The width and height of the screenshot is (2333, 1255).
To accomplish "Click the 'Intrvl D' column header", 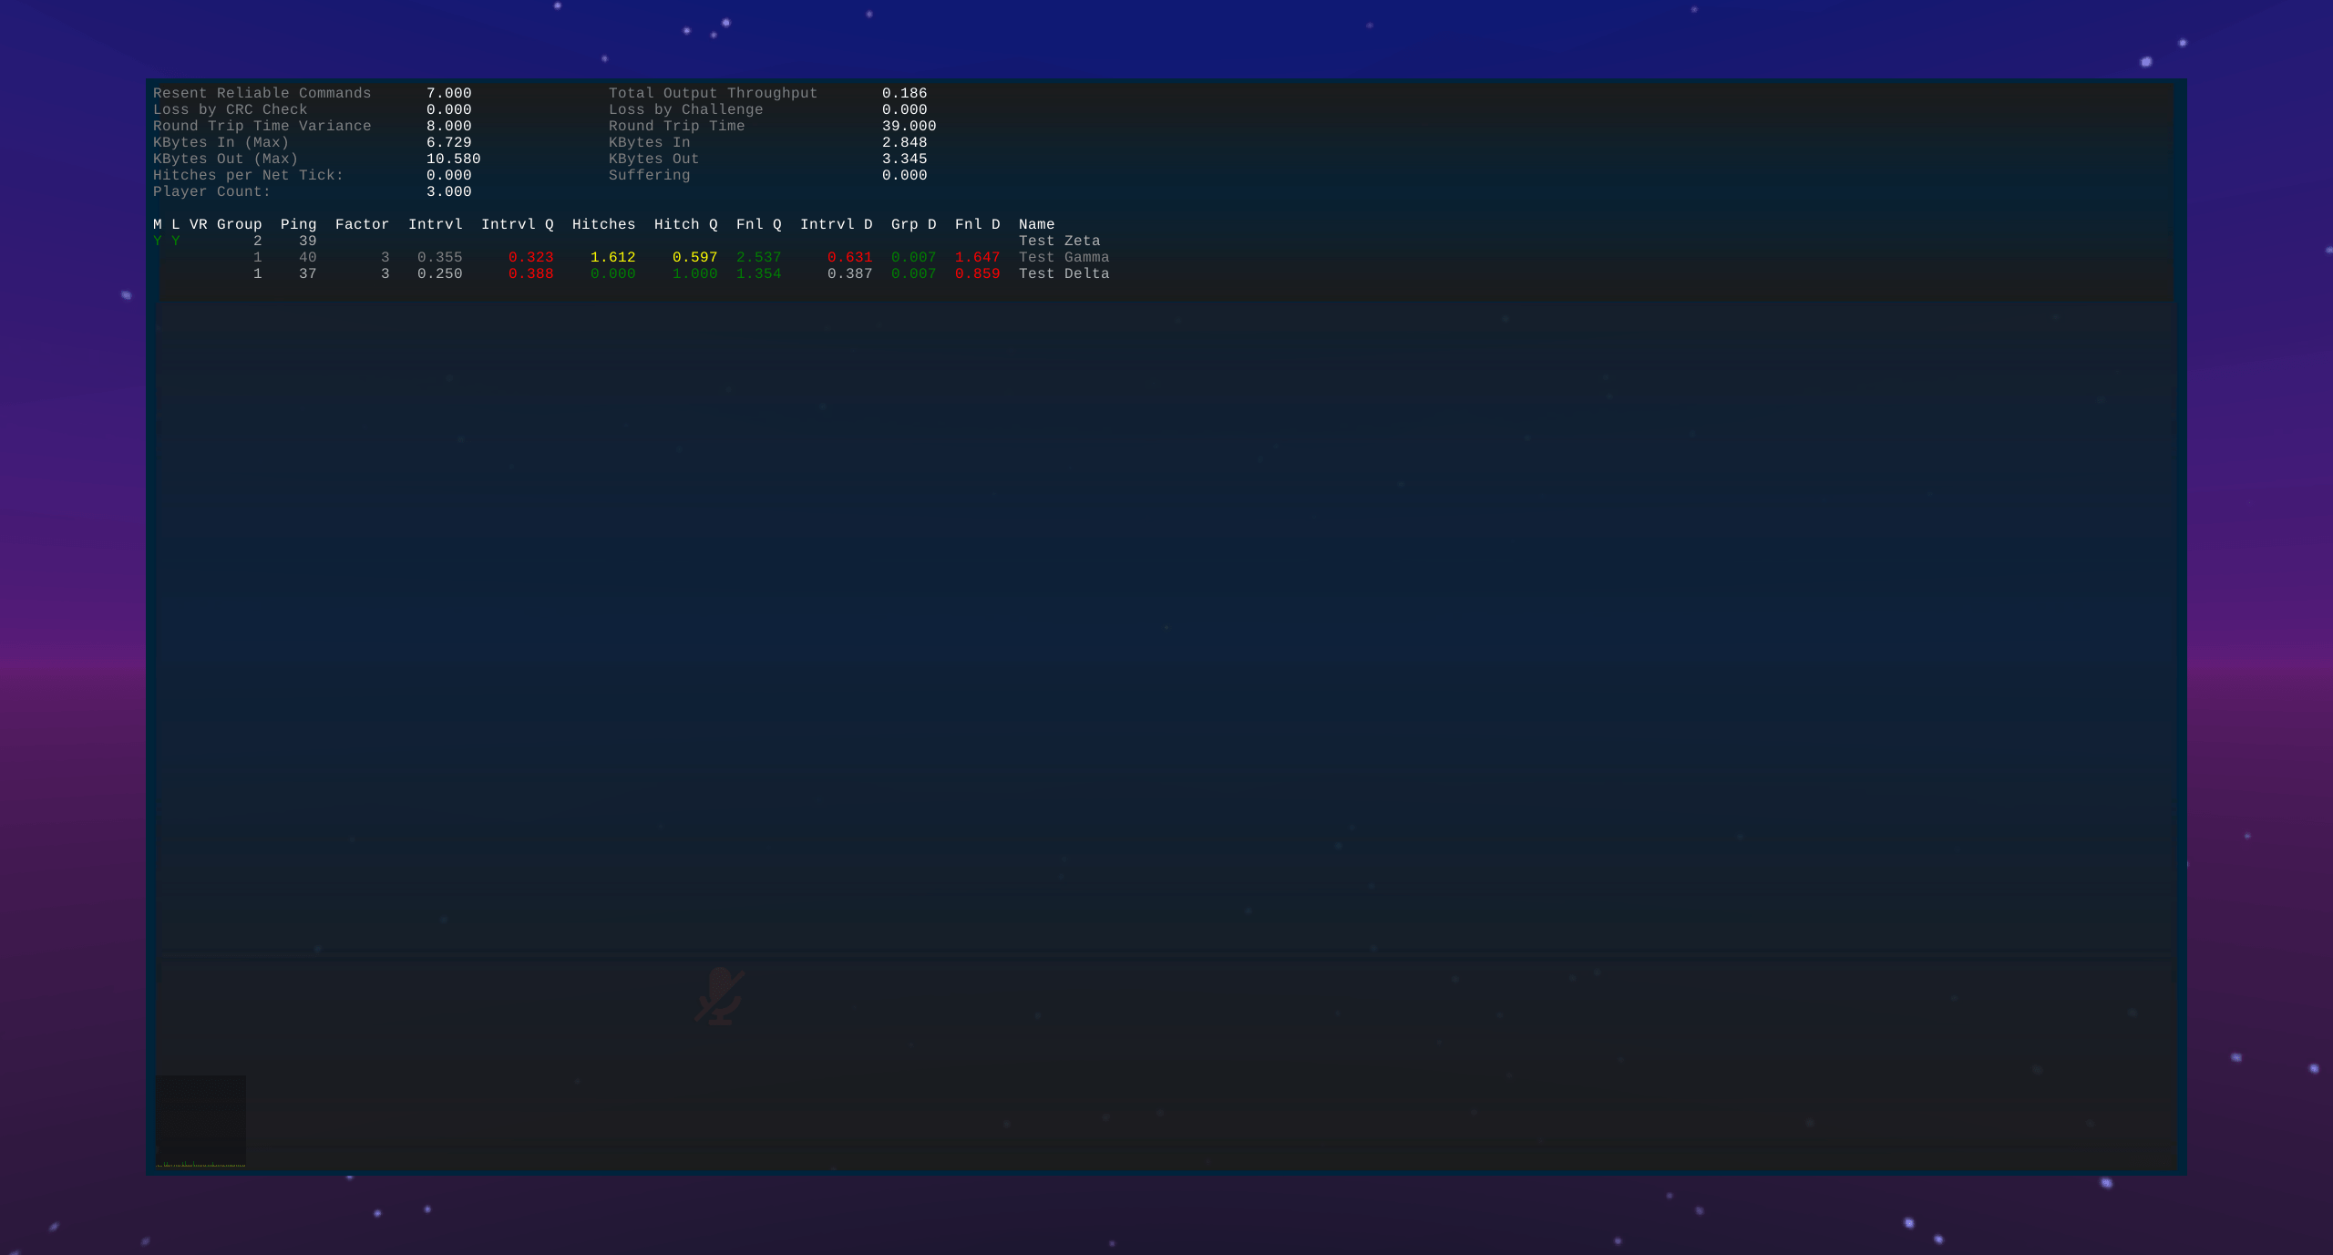I will [x=837, y=224].
